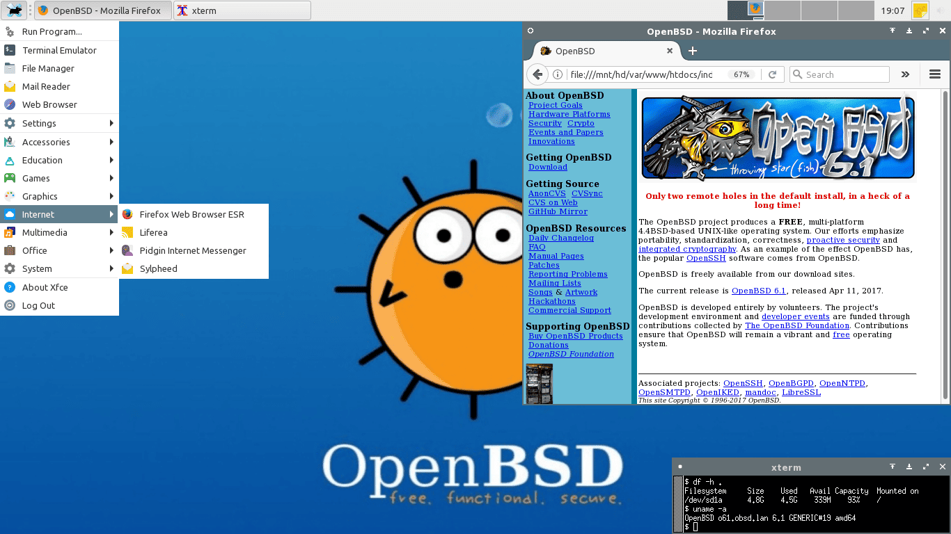The width and height of the screenshot is (951, 534).
Task: Switch to OpenBSD Firefox taskbar button
Action: (x=102, y=10)
